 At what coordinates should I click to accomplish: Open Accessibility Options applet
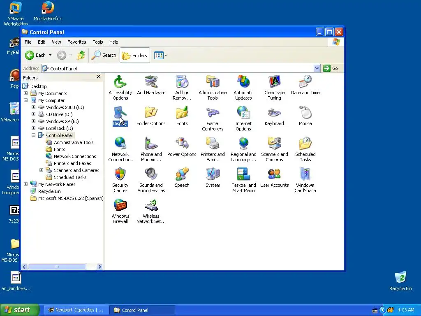[x=120, y=88]
